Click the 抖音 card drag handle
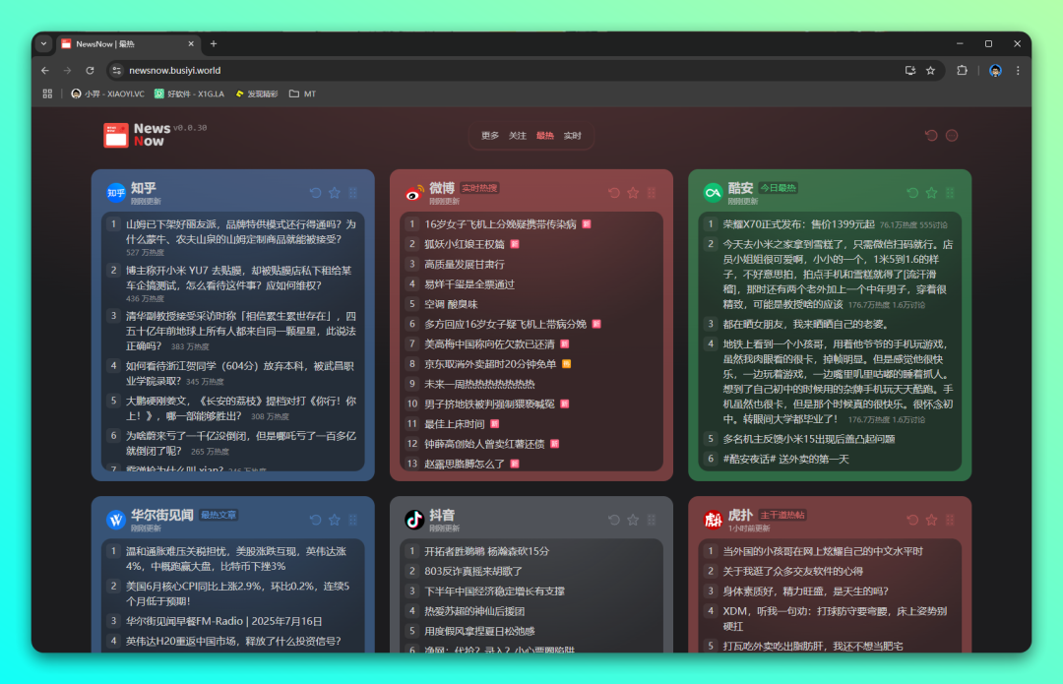The height and width of the screenshot is (684, 1063). [x=652, y=520]
